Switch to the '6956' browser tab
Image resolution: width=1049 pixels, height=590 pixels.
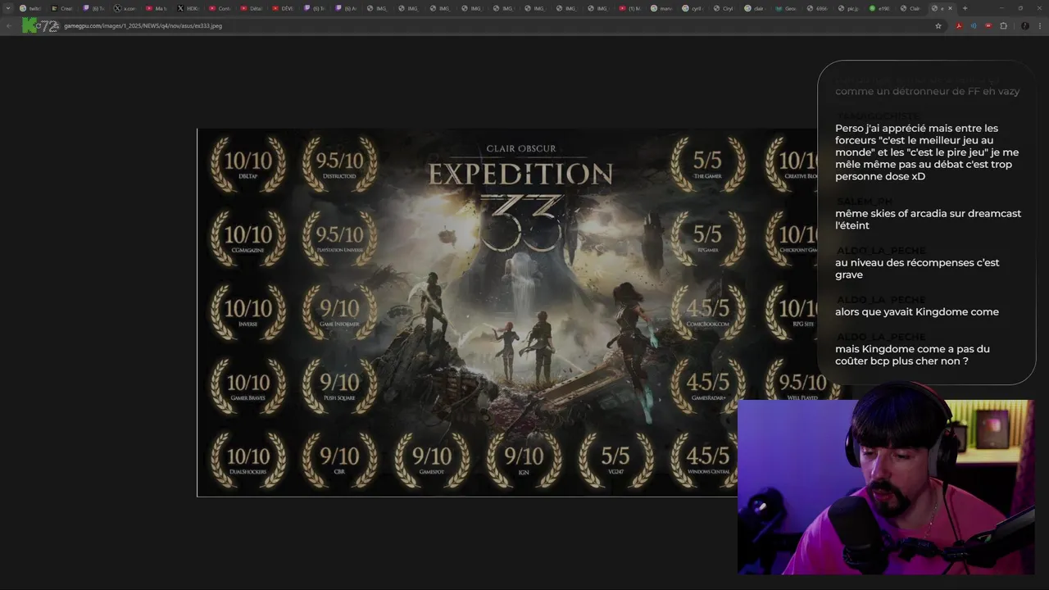pos(818,8)
